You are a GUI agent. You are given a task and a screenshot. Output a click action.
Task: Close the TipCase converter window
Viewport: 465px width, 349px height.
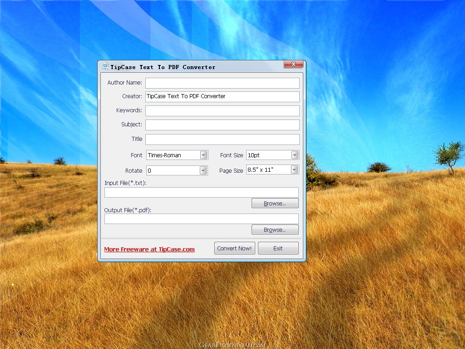tap(293, 65)
